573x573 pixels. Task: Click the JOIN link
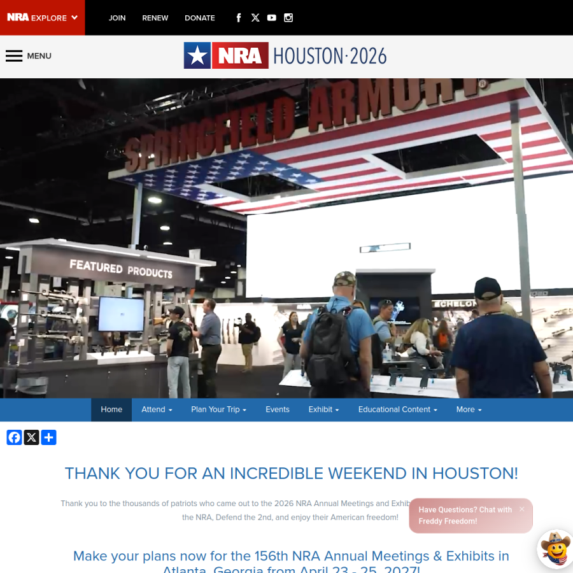(x=117, y=18)
